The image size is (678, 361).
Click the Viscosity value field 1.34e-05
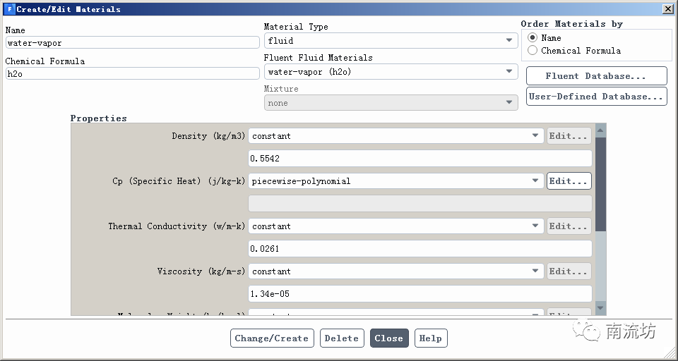tap(420, 293)
